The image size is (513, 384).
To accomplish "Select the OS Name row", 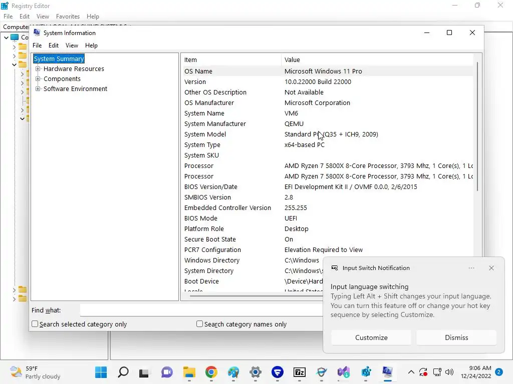I will (x=327, y=71).
